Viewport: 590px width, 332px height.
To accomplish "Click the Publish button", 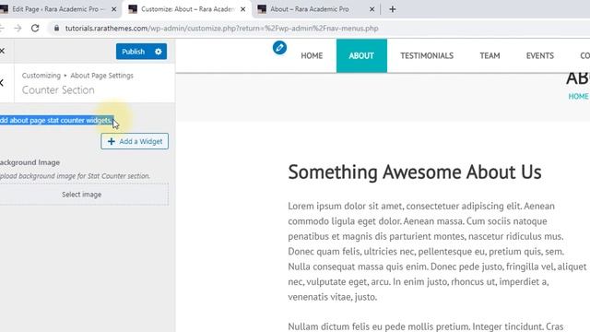I will click(133, 52).
